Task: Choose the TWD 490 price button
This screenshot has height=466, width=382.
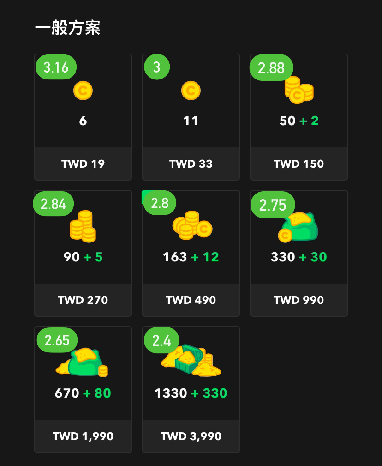Action: coord(191,300)
